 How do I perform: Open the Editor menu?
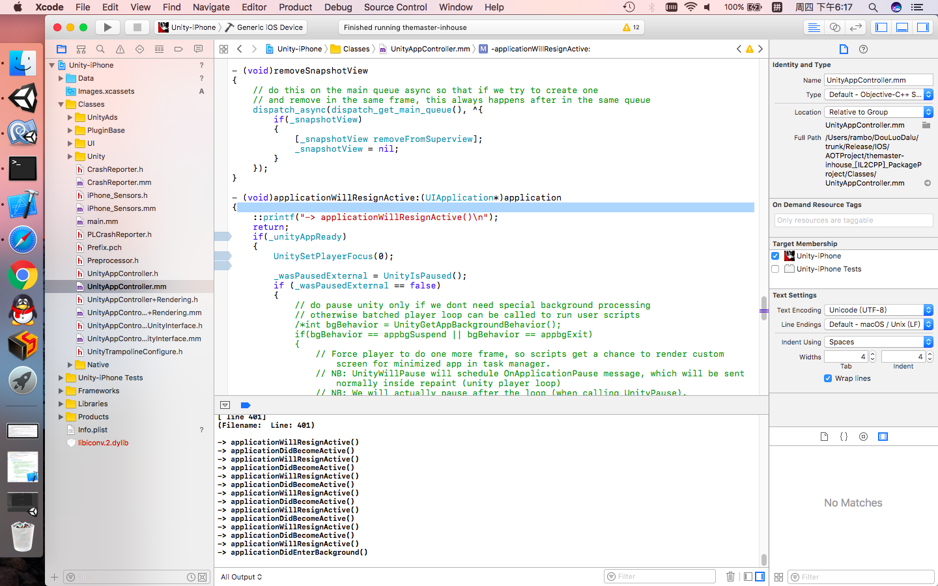coord(254,7)
